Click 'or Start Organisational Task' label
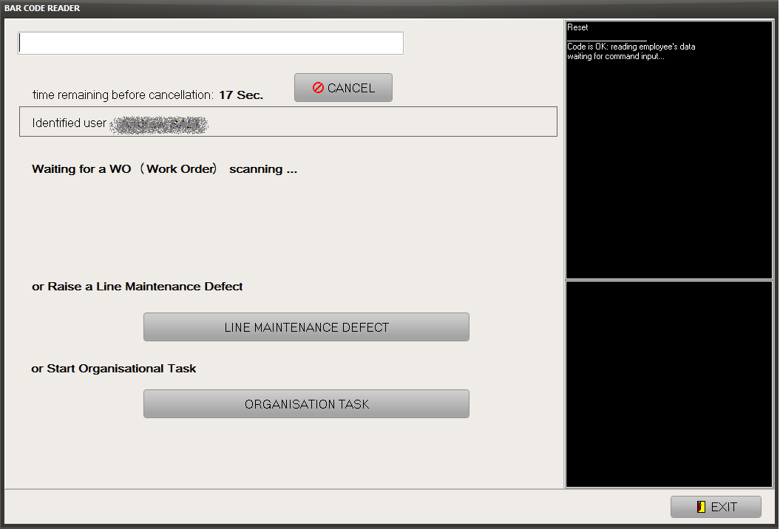The image size is (780, 529). (x=114, y=369)
